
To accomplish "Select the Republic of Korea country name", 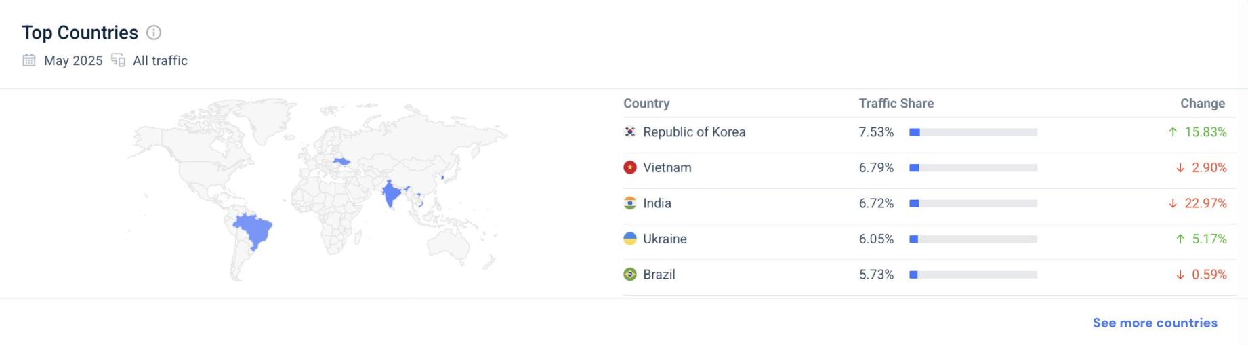I will tap(694, 132).
